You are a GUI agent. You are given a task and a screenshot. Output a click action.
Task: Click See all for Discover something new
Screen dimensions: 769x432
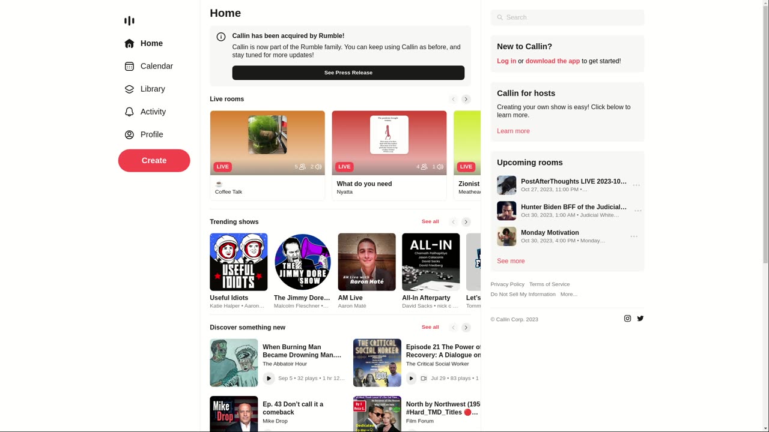tap(430, 327)
